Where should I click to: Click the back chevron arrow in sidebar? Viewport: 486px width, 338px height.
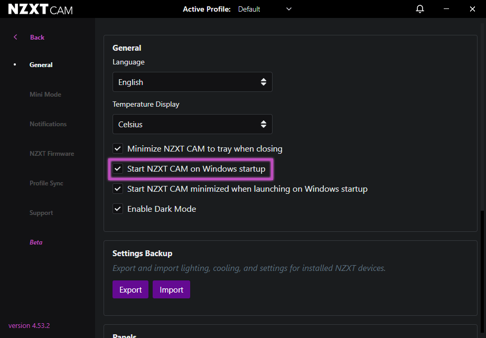14,37
